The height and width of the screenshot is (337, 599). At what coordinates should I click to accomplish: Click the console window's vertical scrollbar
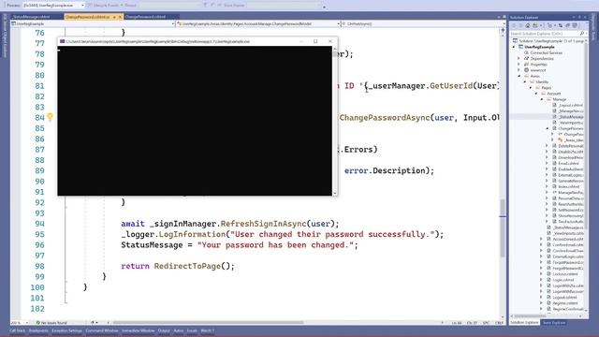click(335, 121)
